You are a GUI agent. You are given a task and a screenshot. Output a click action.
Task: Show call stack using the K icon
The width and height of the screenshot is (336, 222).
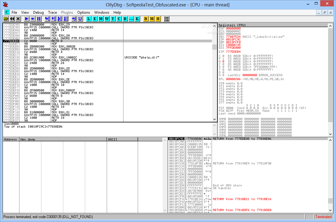(x=137, y=19)
